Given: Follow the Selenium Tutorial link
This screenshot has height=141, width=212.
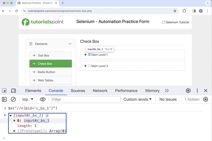Looking at the screenshot, I should (175, 22).
